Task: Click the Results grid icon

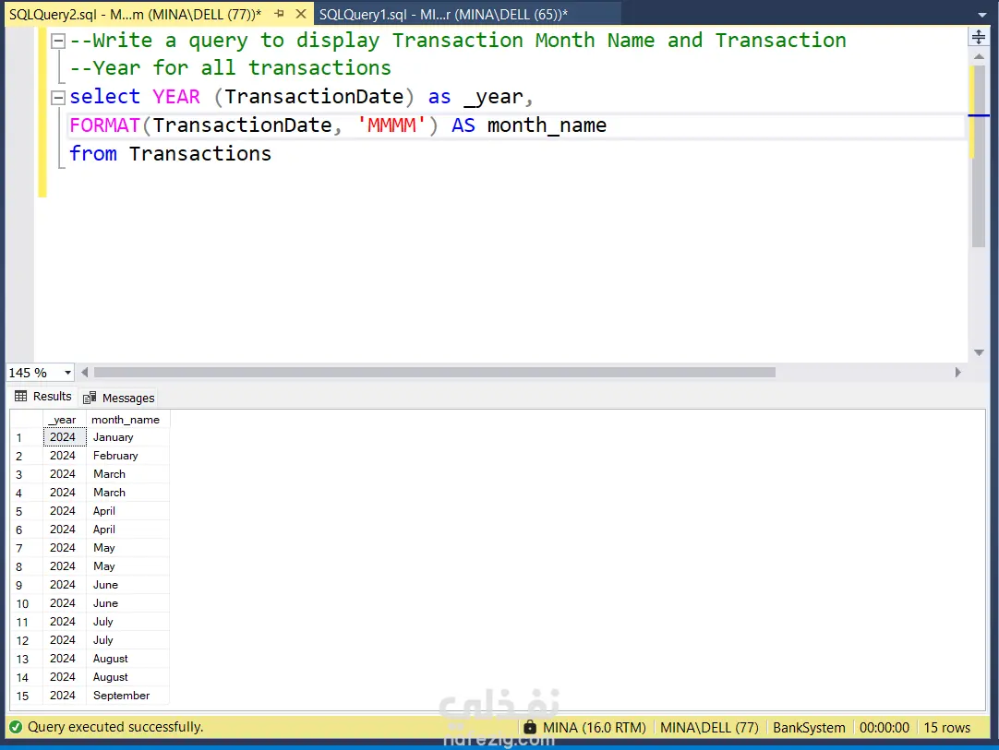Action: [x=21, y=396]
